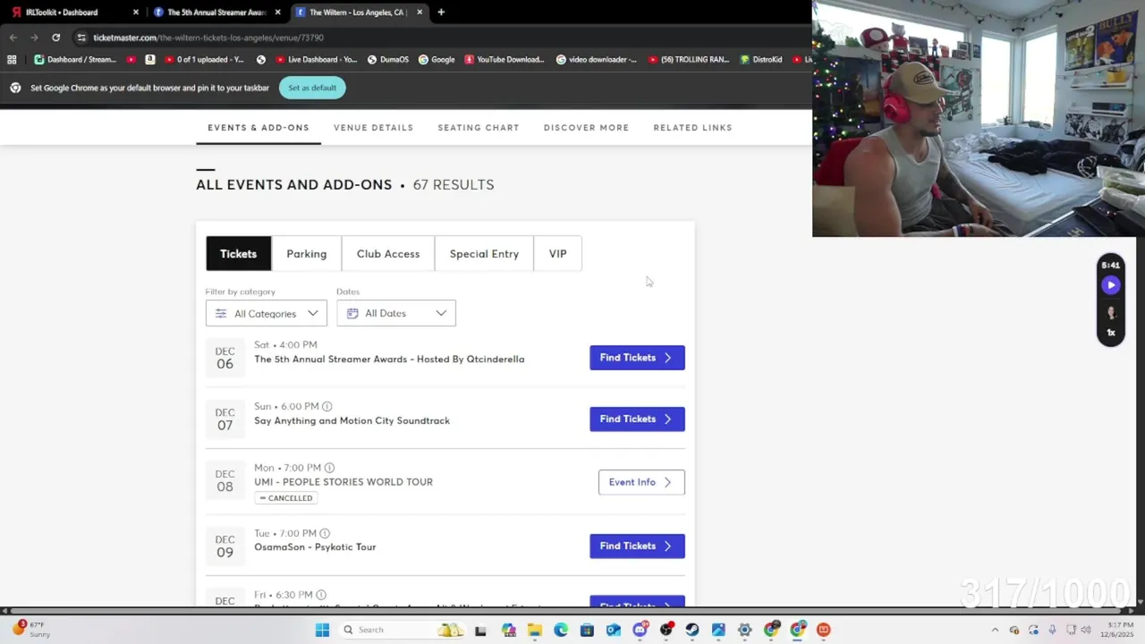Open a new browser tab
1145x644 pixels.
(x=441, y=13)
